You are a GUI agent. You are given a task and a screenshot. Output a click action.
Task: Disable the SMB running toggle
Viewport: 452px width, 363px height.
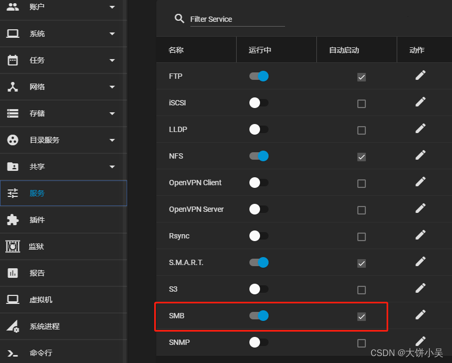click(259, 316)
